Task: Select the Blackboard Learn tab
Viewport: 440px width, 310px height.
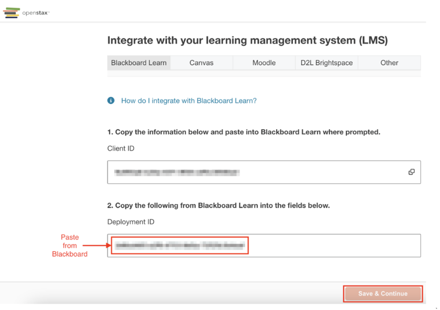Action: (x=138, y=63)
